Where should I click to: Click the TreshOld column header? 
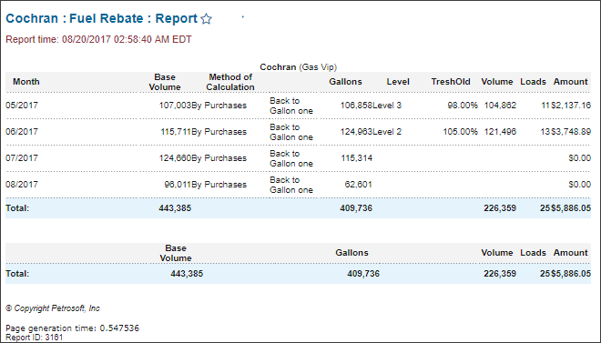point(451,82)
